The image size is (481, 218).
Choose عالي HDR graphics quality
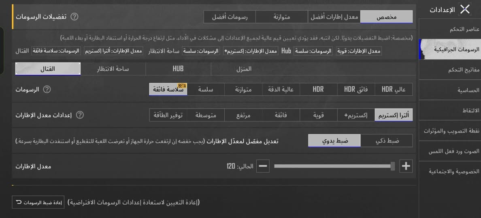click(394, 90)
